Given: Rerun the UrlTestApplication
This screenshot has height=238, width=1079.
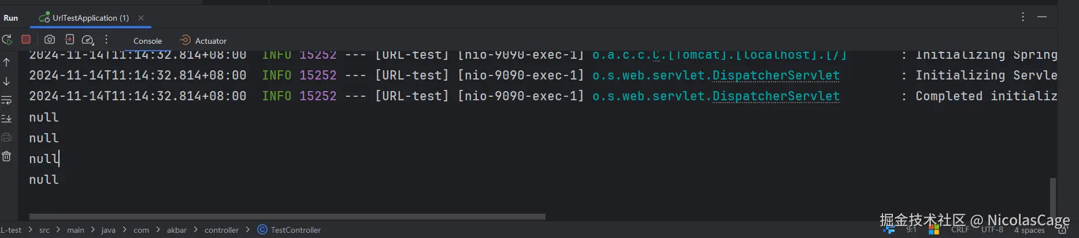Looking at the screenshot, I should (7, 40).
